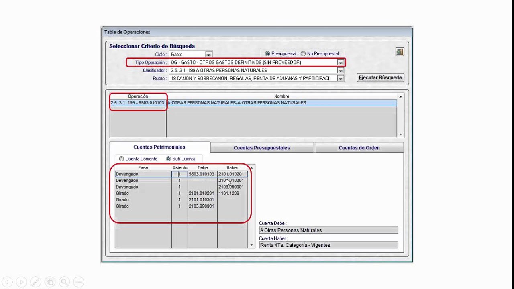
Task: Click Debe cell 5503.010103
Action: point(202,174)
